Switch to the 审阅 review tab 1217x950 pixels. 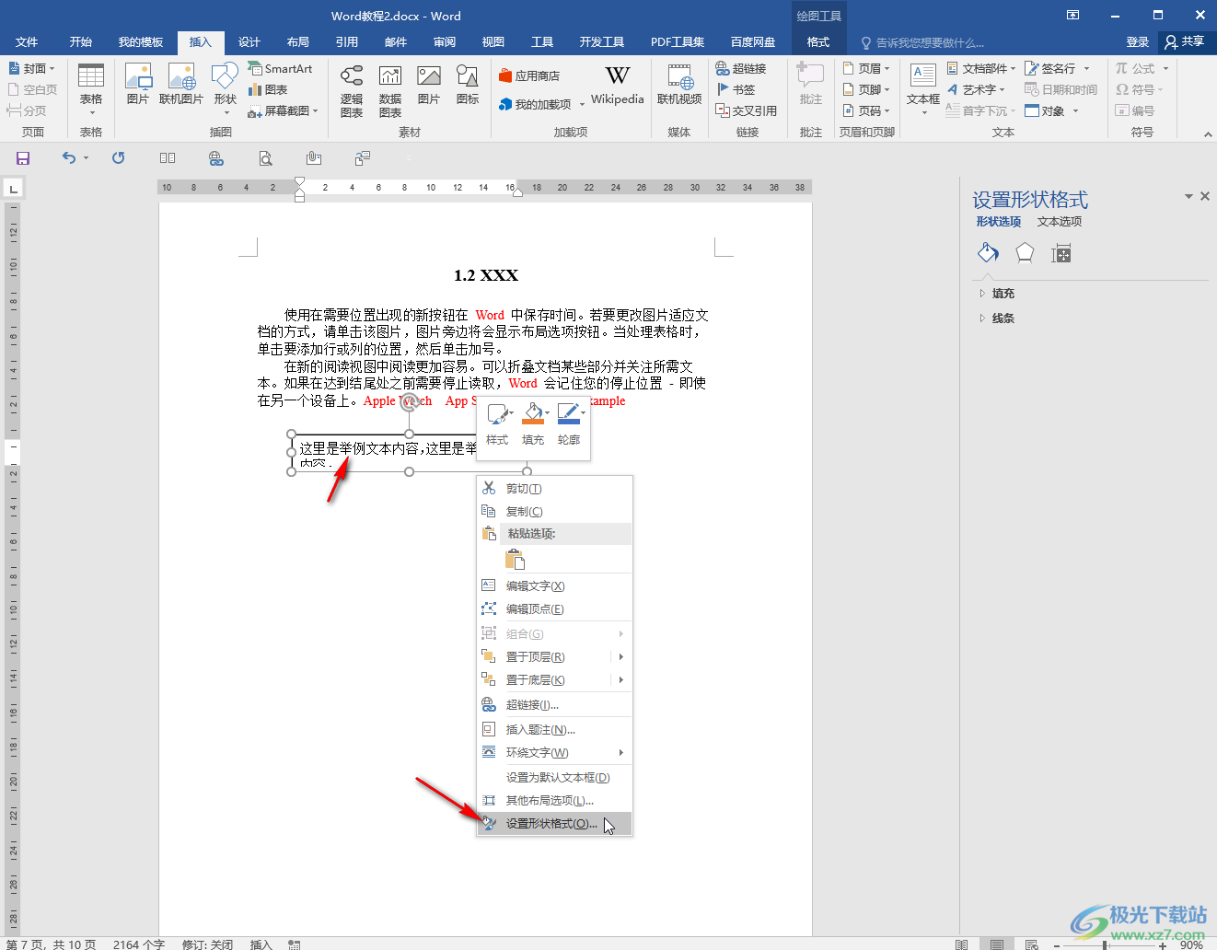[x=445, y=42]
